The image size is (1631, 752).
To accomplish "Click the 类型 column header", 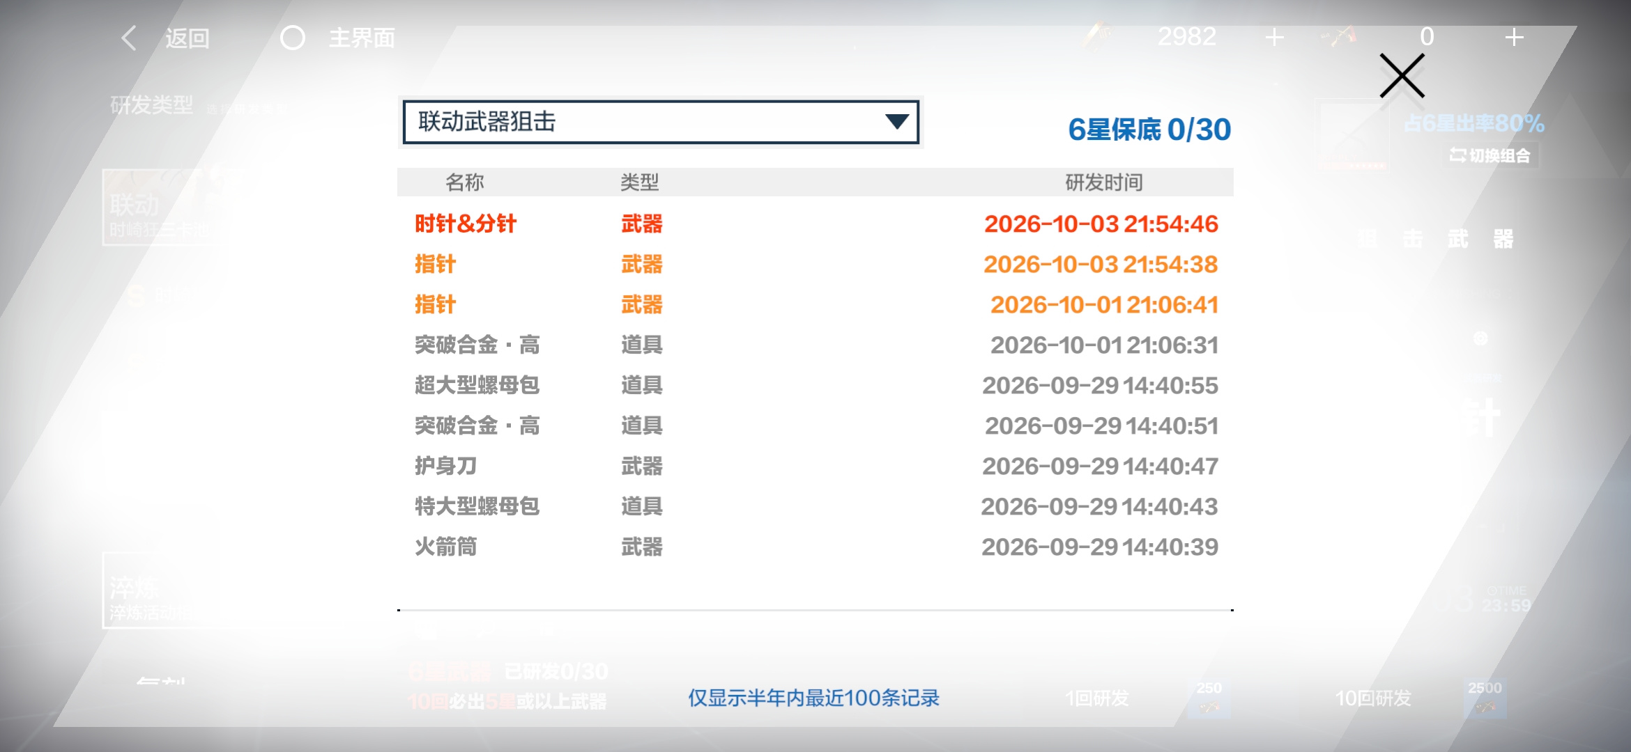I will 639,182.
